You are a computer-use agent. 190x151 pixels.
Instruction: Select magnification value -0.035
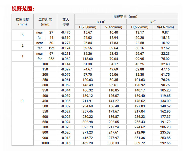pos(66,101)
